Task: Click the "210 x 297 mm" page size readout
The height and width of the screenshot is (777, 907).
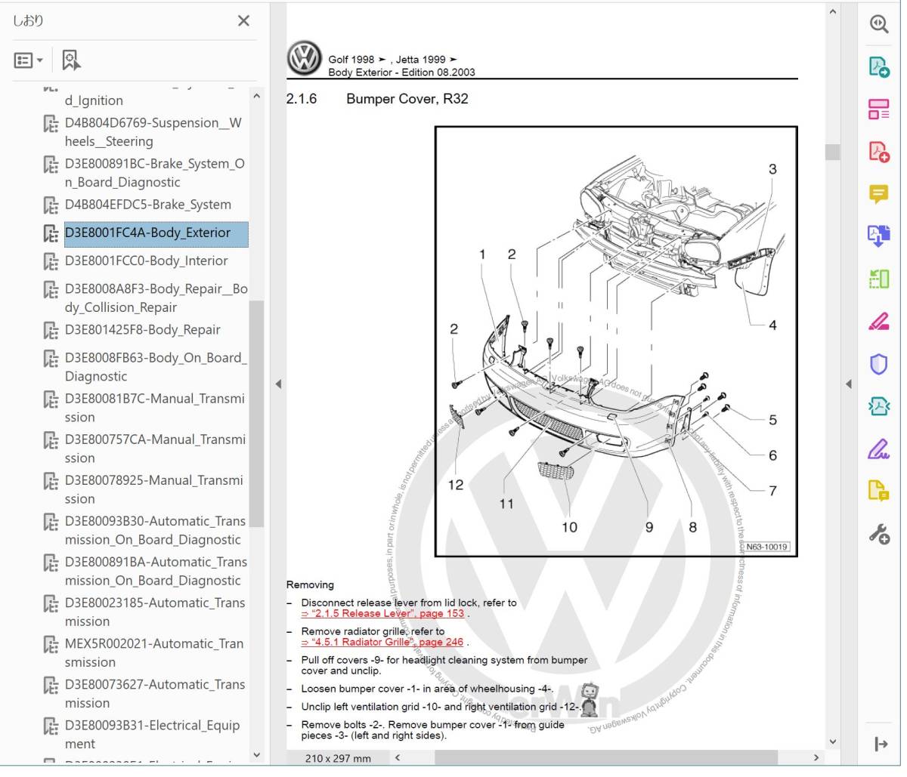Action: point(338,758)
